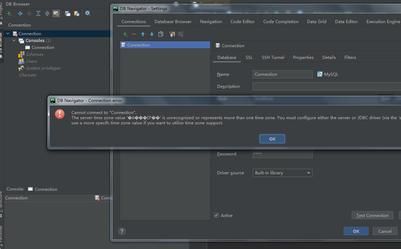Click the red error icon in Connection error dialog
The height and width of the screenshot is (249, 401).
coord(60,114)
